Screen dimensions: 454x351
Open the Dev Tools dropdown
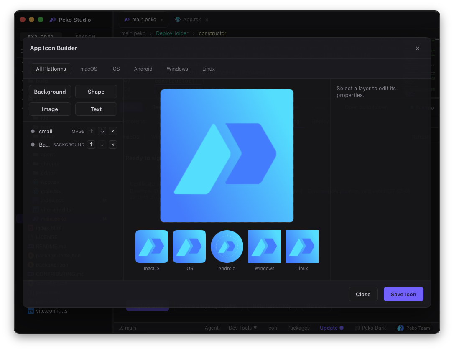[x=242, y=328]
